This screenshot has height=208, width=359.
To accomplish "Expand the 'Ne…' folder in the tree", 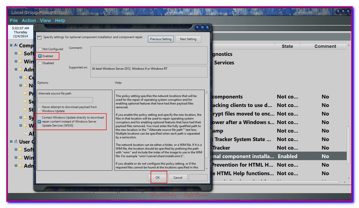I will [21, 85].
